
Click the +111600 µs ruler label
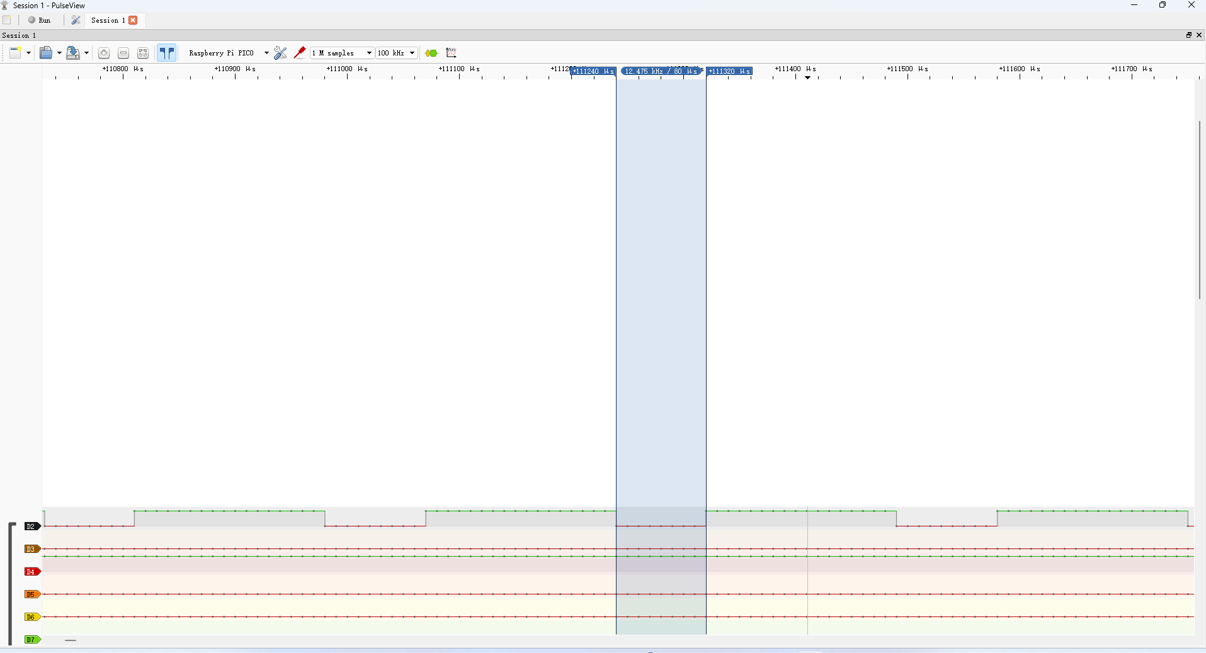point(1020,69)
